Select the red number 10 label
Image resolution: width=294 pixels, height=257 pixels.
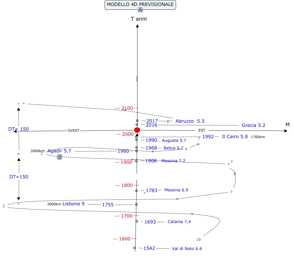point(198,240)
